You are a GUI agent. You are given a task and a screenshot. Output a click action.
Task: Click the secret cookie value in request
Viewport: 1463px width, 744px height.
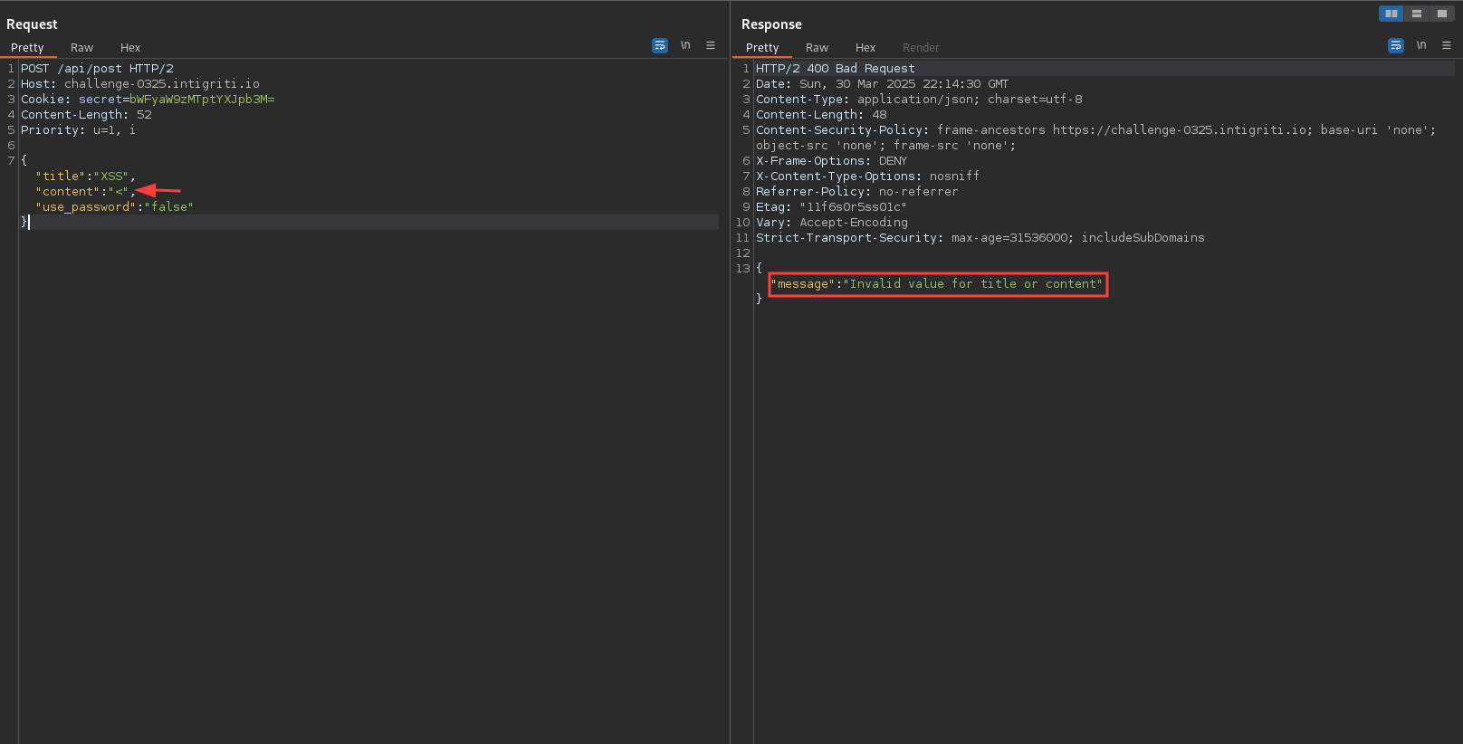202,100
